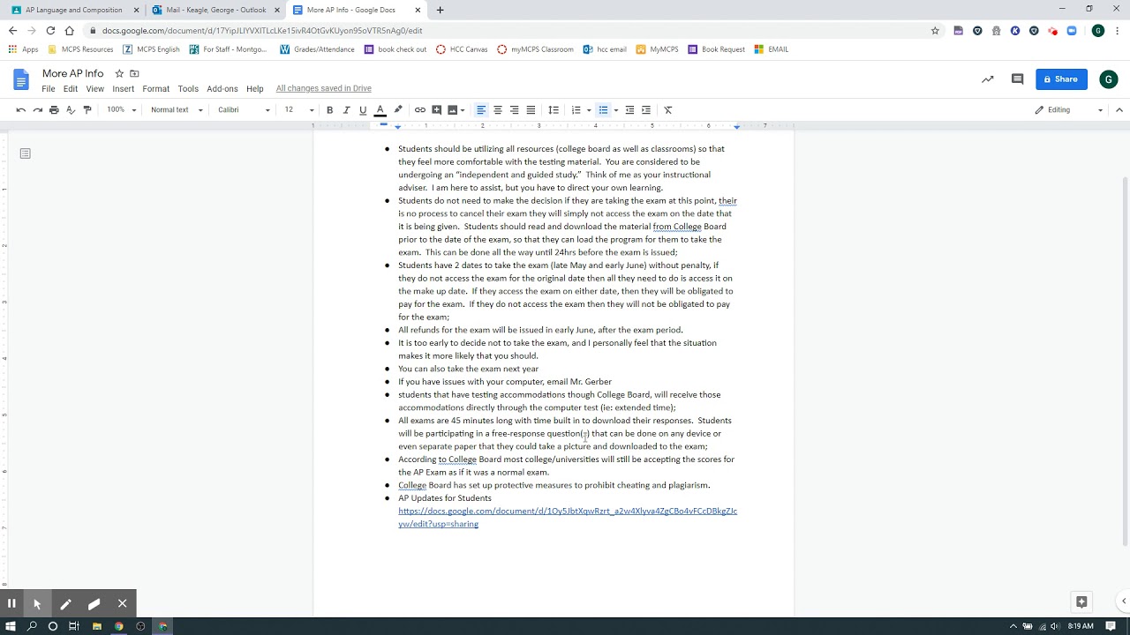Decrease indent of the paragraph
Viewport: 1130px width, 635px height.
[x=629, y=109]
